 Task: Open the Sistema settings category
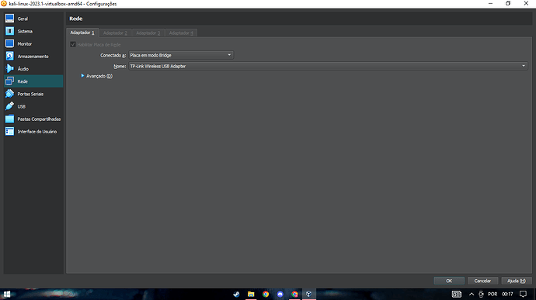coord(33,31)
